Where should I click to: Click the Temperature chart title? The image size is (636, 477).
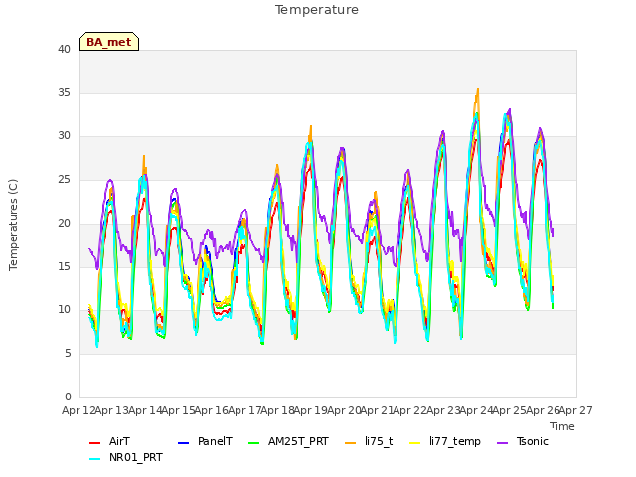(317, 10)
